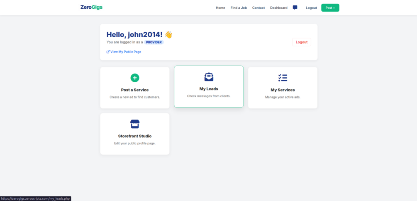Select Contact in the navigation bar
The image size is (417, 201).
(258, 8)
